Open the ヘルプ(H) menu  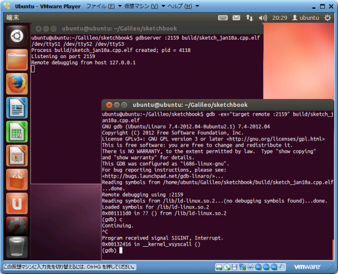click(x=183, y=6)
